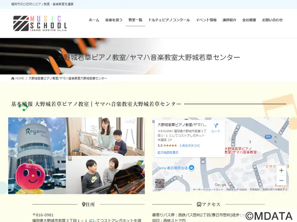297x222 pixels.
Task: Click Seria 春日塚原台店 map marker icon
Action: coord(192,168)
